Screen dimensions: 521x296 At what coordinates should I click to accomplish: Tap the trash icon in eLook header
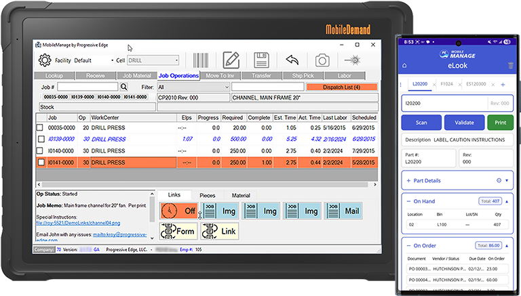tap(511, 66)
